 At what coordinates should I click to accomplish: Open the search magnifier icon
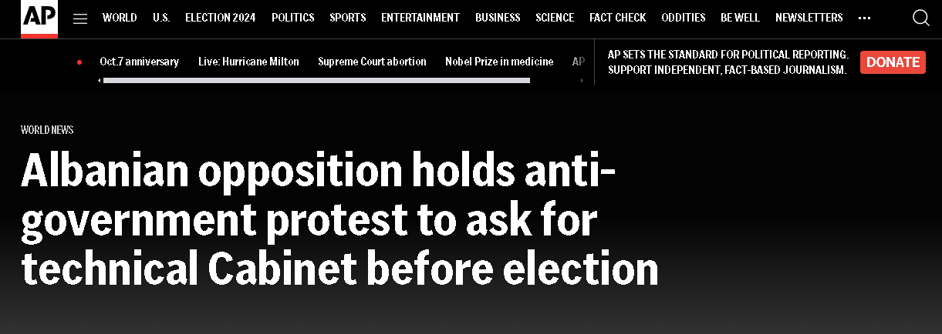click(x=920, y=18)
